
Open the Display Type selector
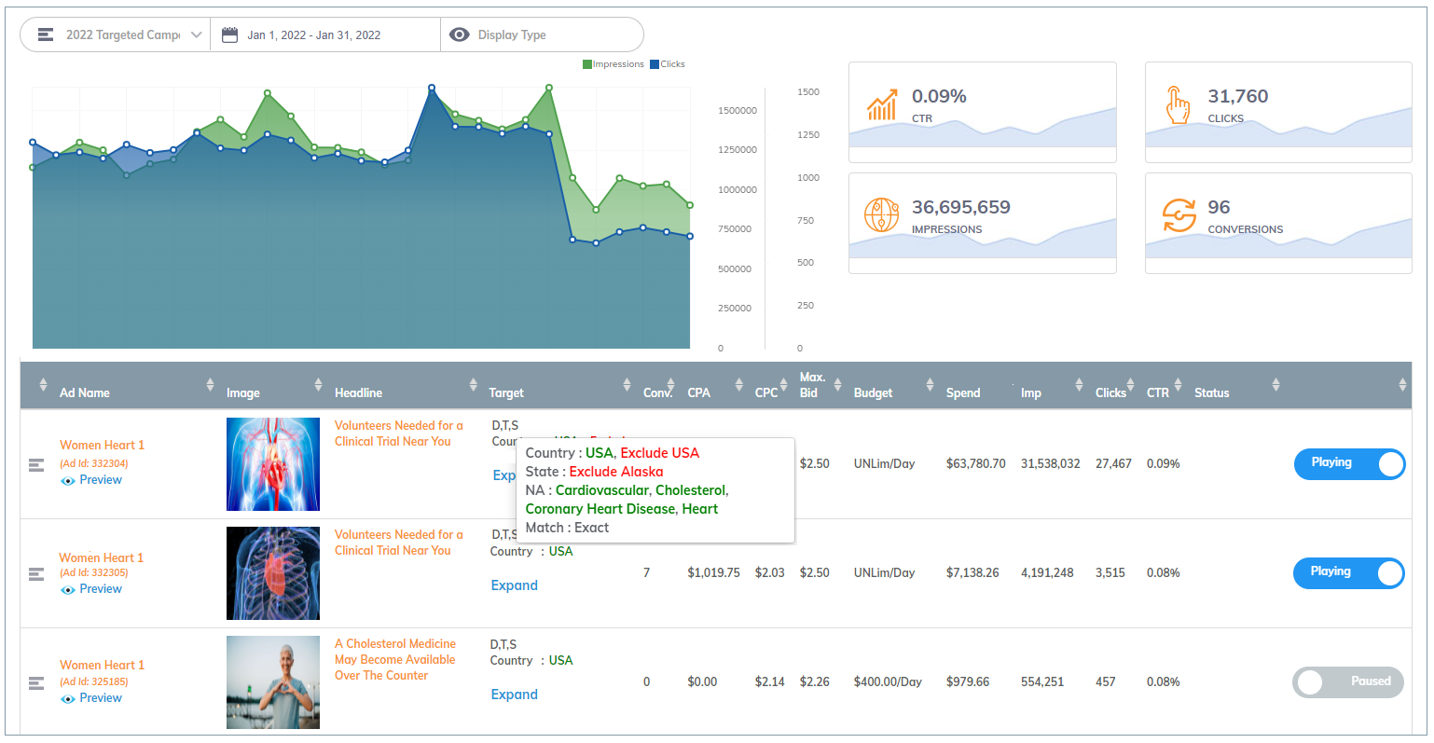(x=542, y=34)
